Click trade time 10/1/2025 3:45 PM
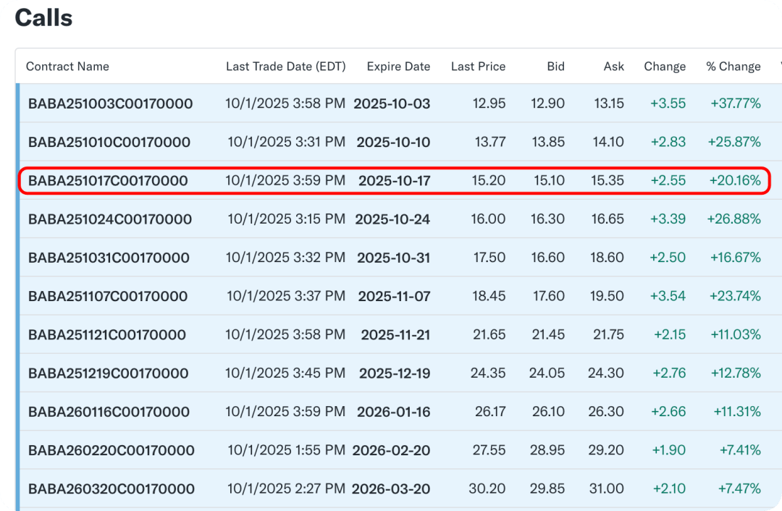Viewport: 782px width, 511px height. pos(285,373)
